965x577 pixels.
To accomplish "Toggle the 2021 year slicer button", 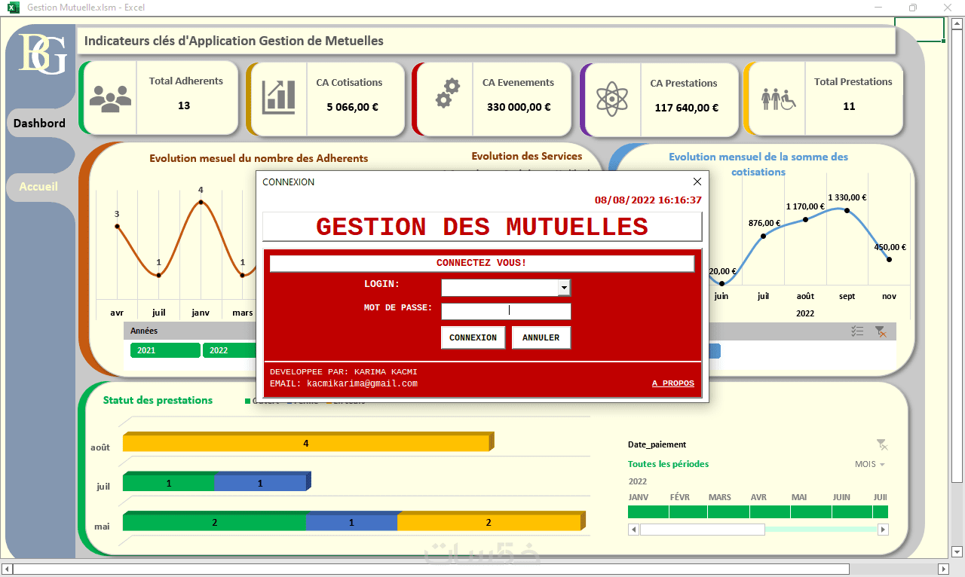I will (165, 350).
